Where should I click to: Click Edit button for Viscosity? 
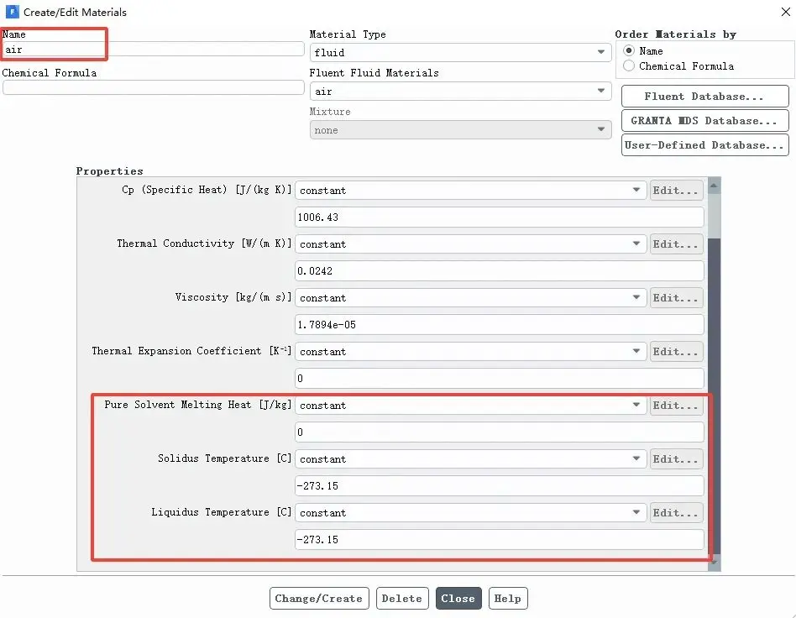click(676, 297)
